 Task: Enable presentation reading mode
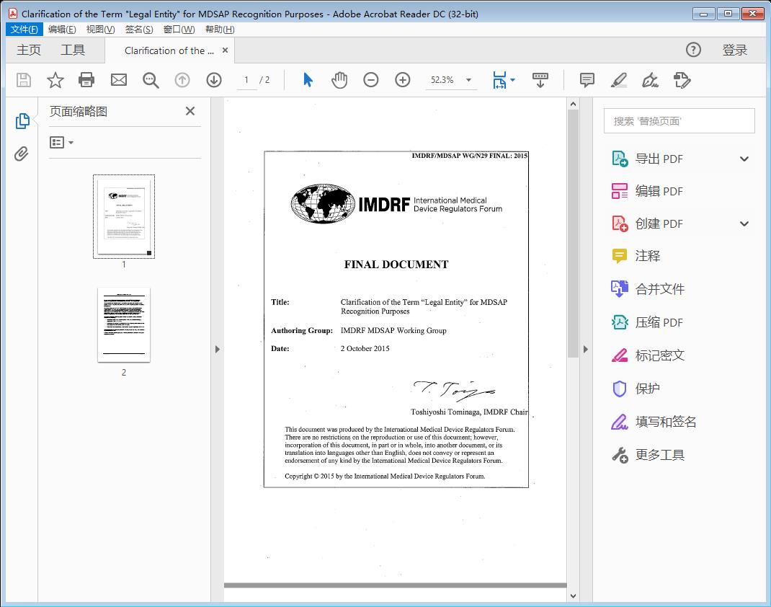point(540,79)
